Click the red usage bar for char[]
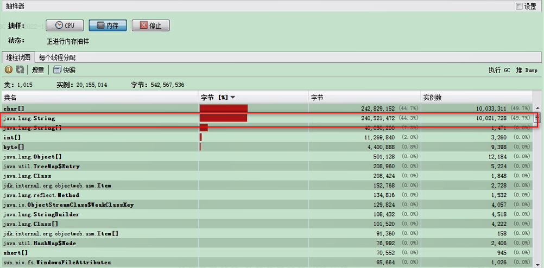544x268 pixels. [x=223, y=109]
